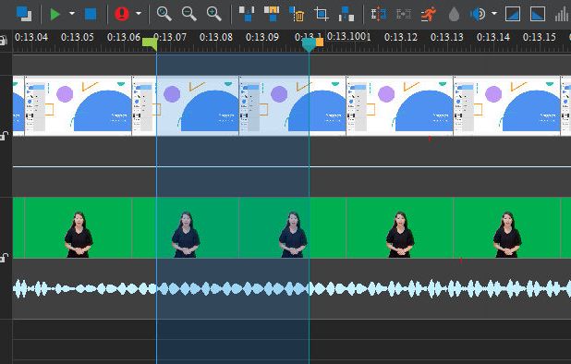The height and width of the screenshot is (364, 571).
Task: Stop playback with the blue square button
Action: click(91, 14)
